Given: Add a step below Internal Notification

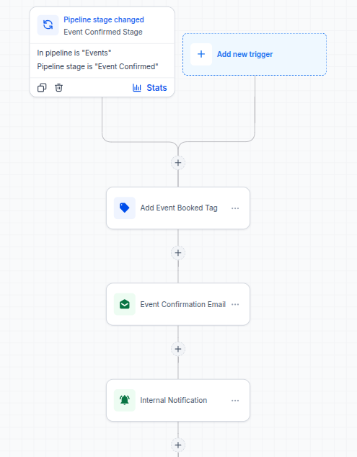Looking at the screenshot, I should [x=178, y=445].
